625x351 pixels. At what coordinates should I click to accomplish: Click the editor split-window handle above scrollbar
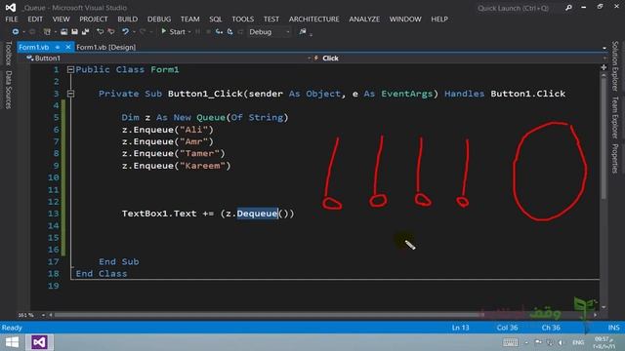coord(604,67)
